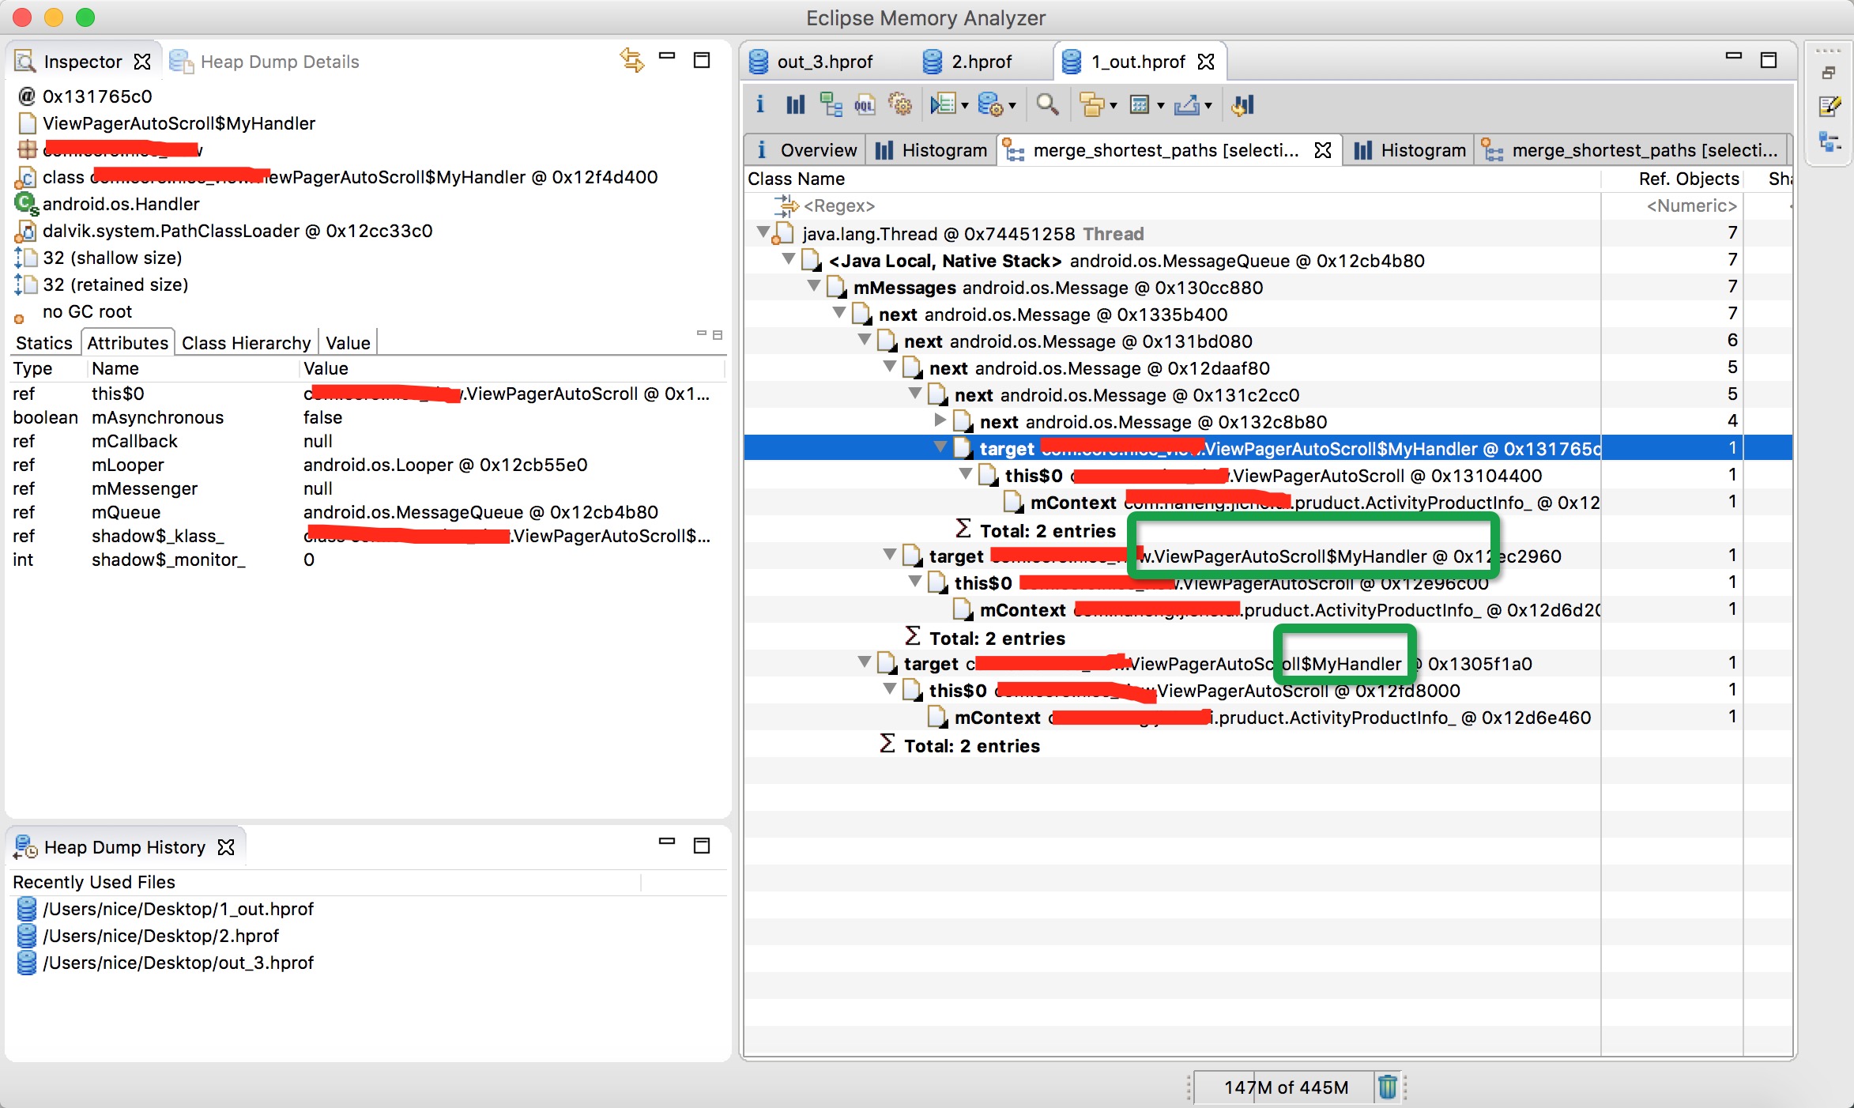1854x1108 pixels.
Task: Open recent file /Users/nice/Desktop/out_3.hprof
Action: pyautogui.click(x=179, y=963)
